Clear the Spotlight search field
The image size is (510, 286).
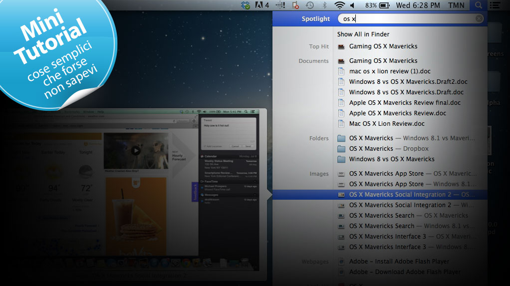point(479,18)
